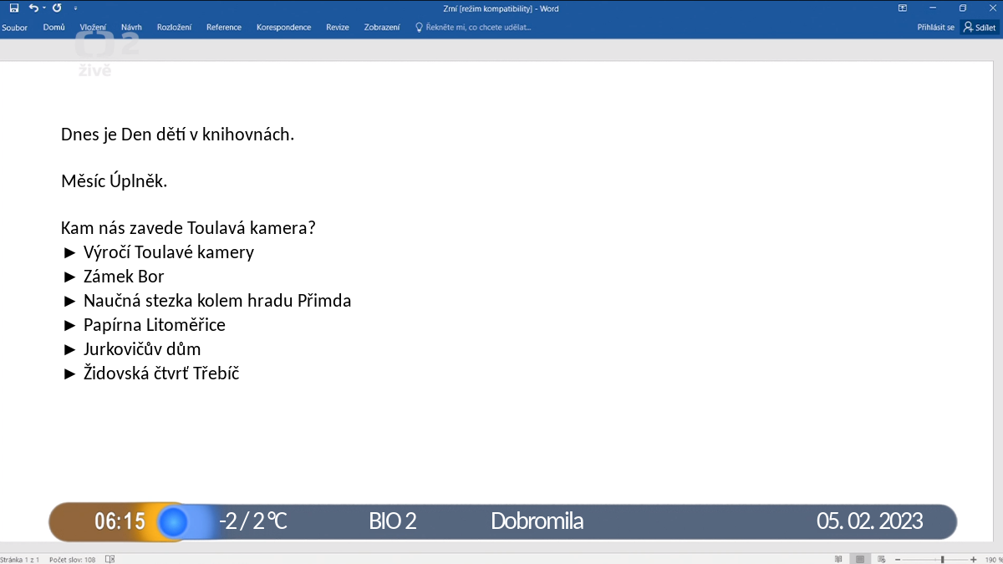Select the Korespondence ribbon tab
1003x564 pixels.
[283, 28]
